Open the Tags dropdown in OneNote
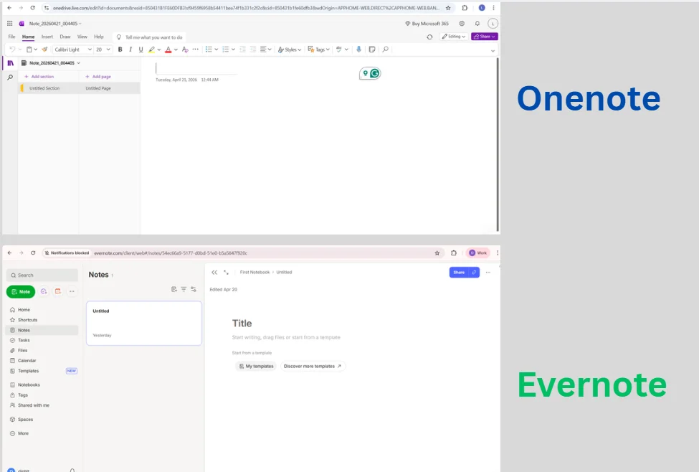The image size is (699, 472). 319,49
